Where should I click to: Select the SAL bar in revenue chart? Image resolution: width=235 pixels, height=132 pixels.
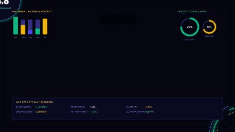point(45,26)
